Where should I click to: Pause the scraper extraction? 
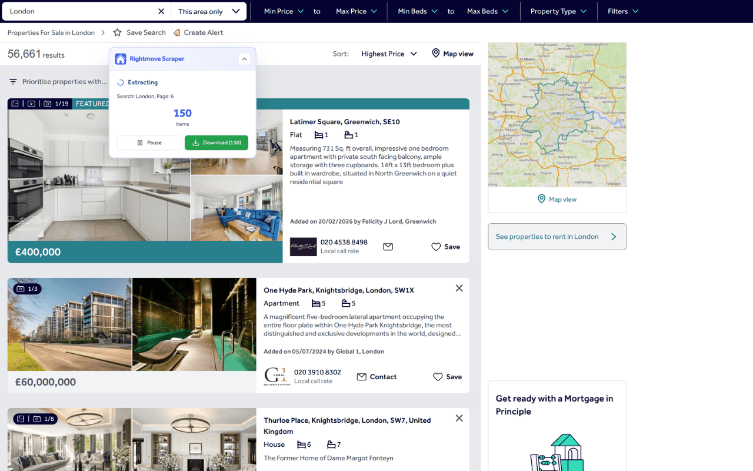[149, 142]
